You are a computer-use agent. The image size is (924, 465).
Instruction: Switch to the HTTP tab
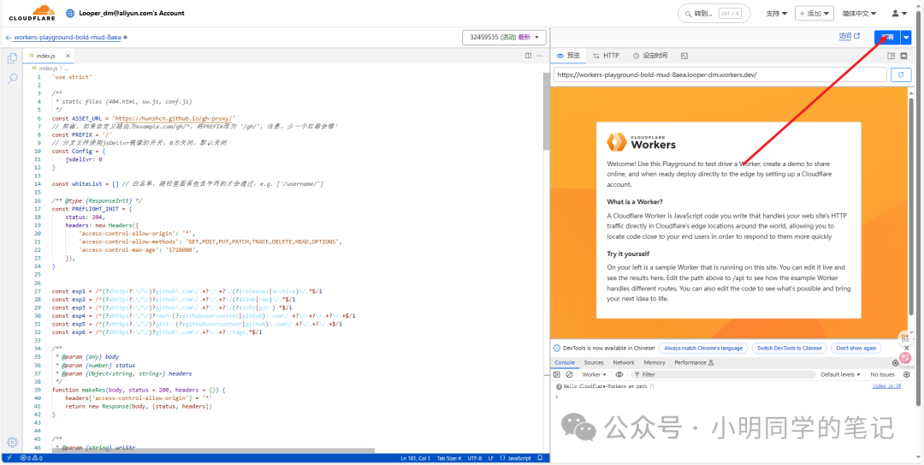click(607, 56)
